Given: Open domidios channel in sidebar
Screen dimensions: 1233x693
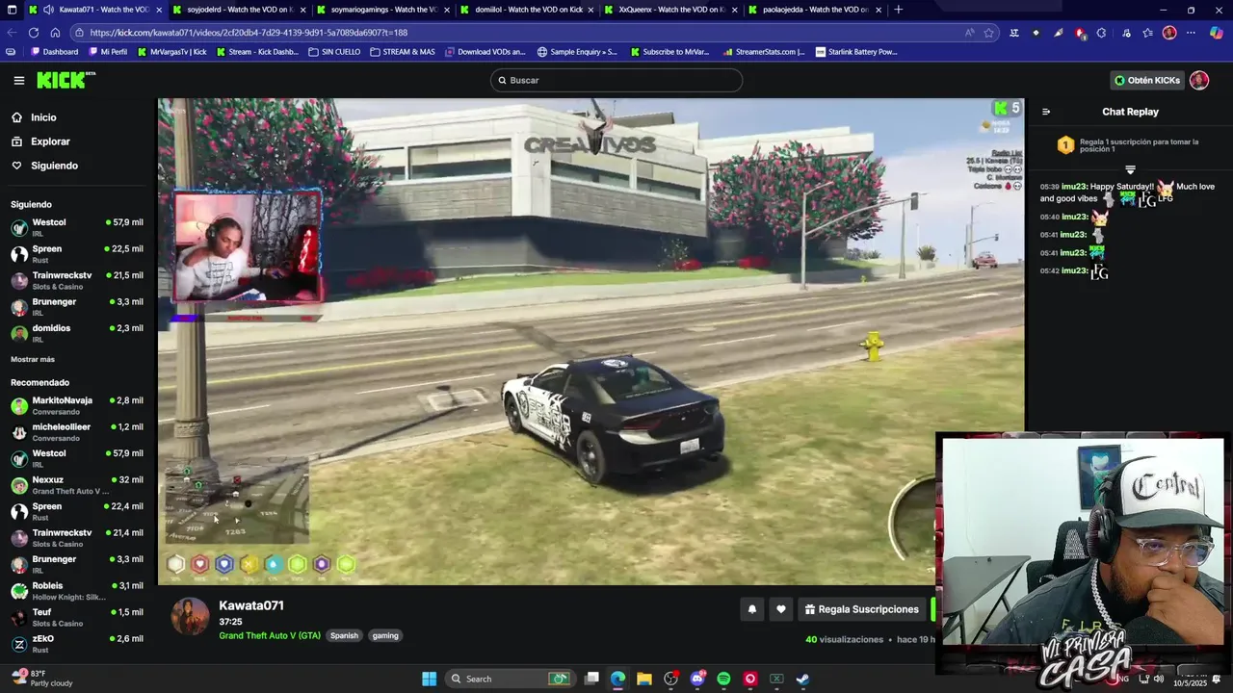Looking at the screenshot, I should (77, 333).
